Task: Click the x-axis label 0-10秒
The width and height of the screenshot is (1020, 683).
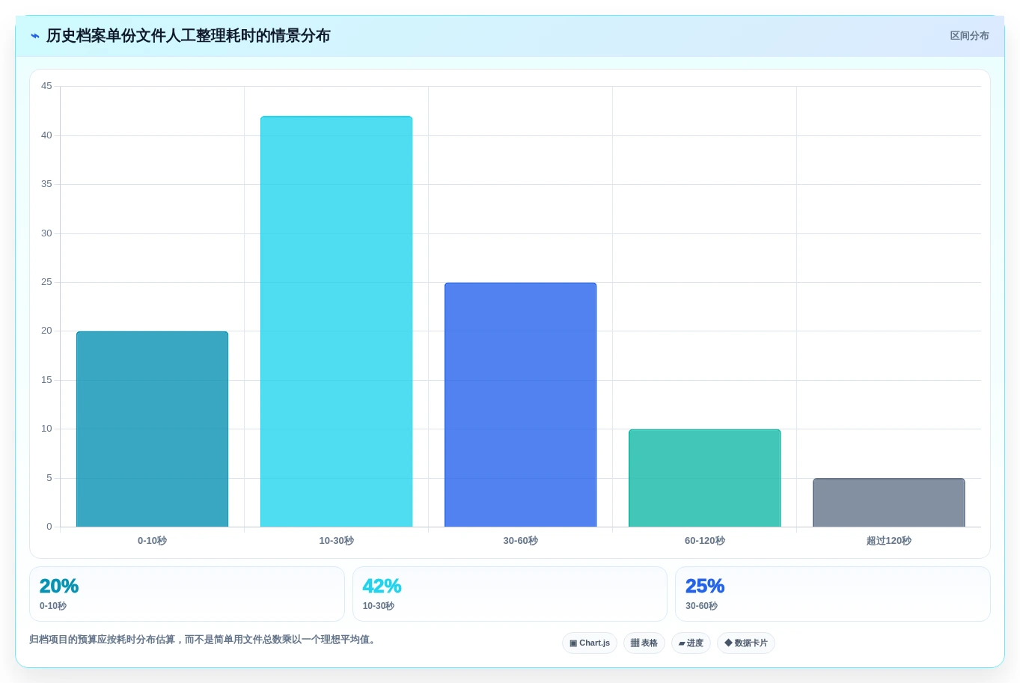Action: tap(152, 541)
